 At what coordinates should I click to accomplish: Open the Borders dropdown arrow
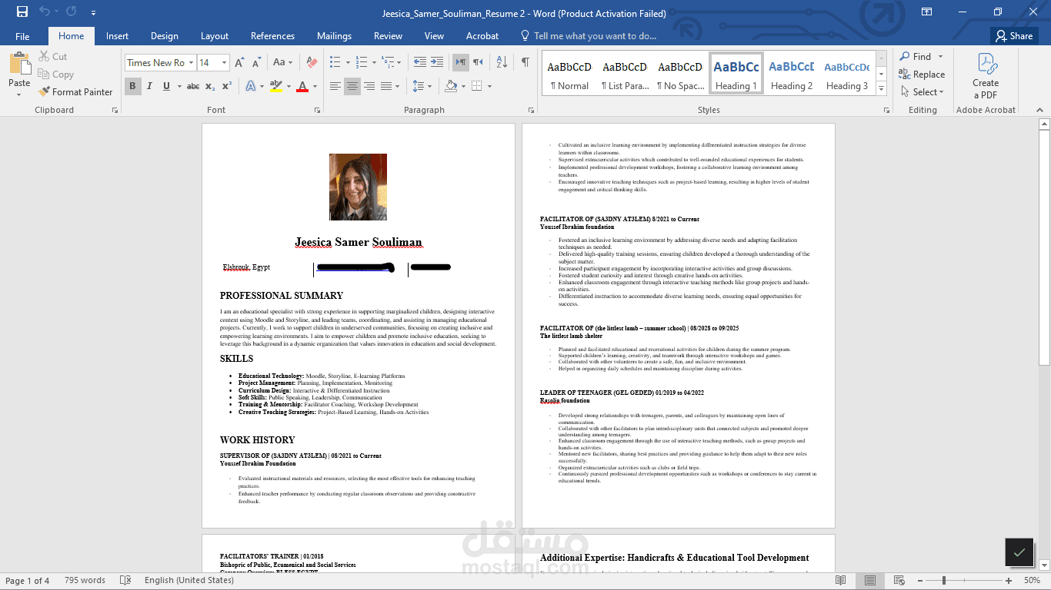tap(489, 86)
